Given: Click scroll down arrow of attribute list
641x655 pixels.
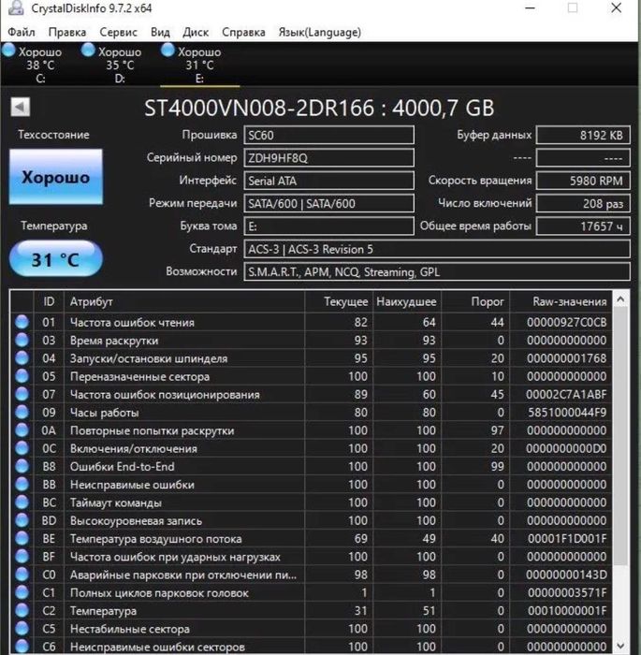Looking at the screenshot, I should [620, 646].
